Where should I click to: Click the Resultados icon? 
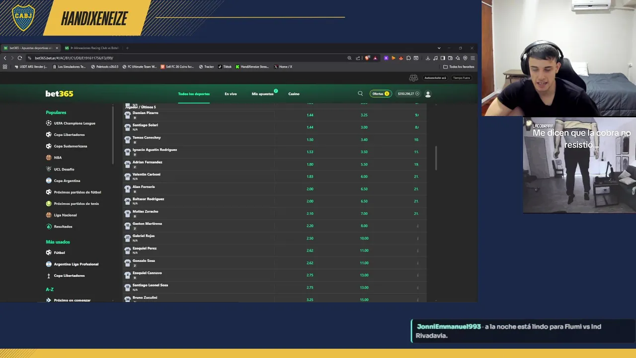49,226
